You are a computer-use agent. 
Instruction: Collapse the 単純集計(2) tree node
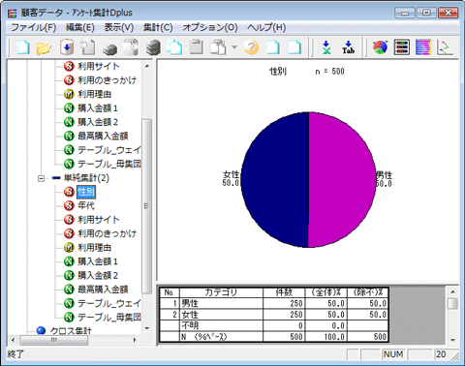(x=41, y=178)
